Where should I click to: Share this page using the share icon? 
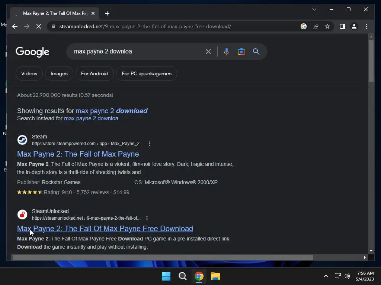click(316, 26)
